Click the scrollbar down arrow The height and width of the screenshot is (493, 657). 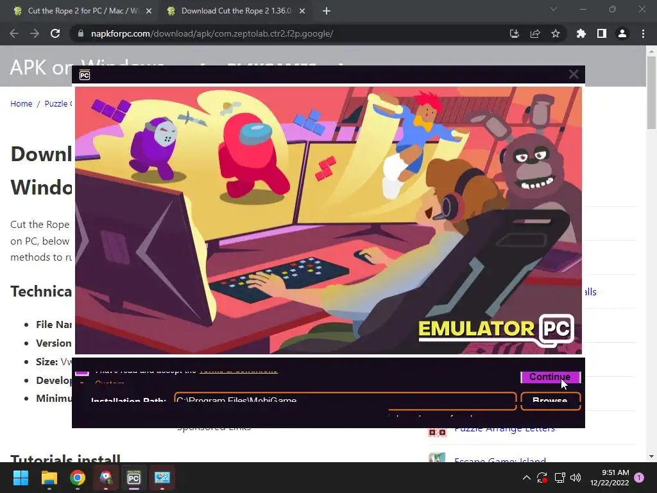pos(651,456)
